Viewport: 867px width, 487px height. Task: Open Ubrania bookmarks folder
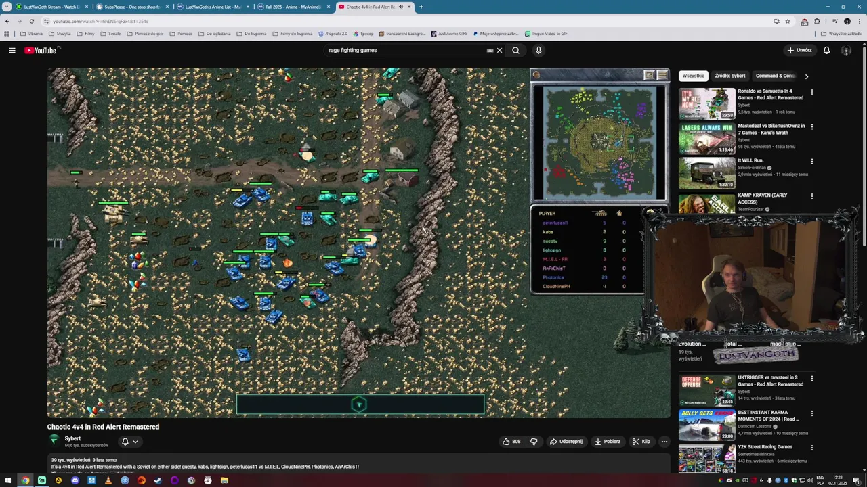[x=31, y=34]
